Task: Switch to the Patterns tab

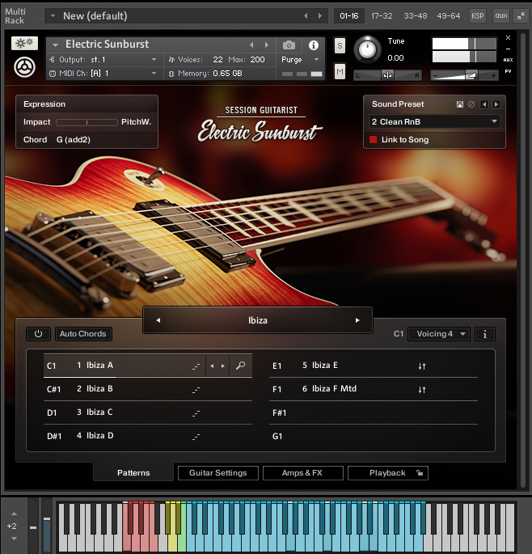Action: tap(133, 473)
